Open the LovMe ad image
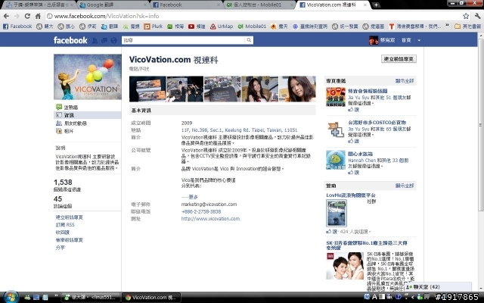The image size is (484, 303). (x=337, y=213)
